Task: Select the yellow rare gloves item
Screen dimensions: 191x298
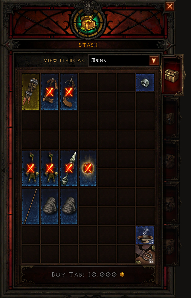Action: pyautogui.click(x=30, y=92)
